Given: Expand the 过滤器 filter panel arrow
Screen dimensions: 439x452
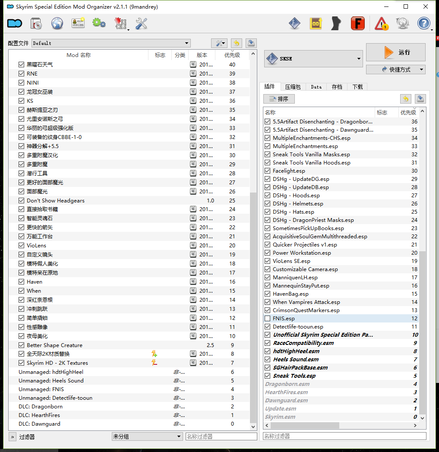Looking at the screenshot, I should click(13, 437).
